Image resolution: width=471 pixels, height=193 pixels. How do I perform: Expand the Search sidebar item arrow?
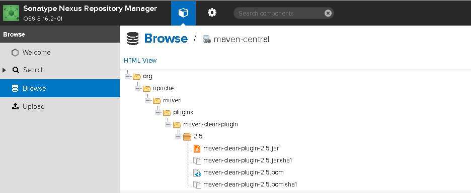[4, 70]
